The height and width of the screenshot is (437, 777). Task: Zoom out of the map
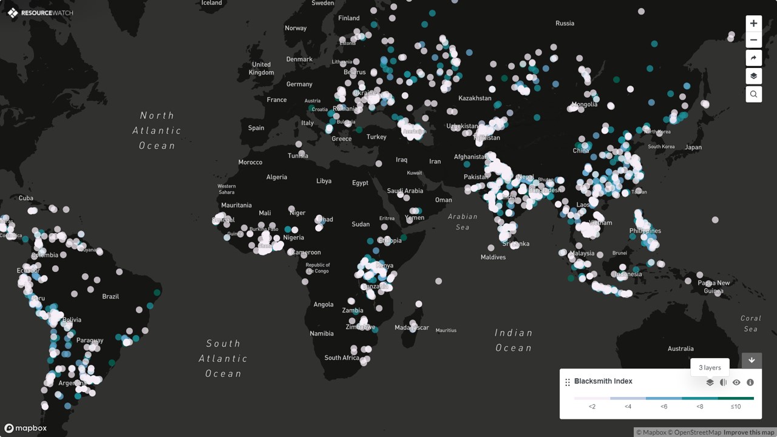(753, 41)
